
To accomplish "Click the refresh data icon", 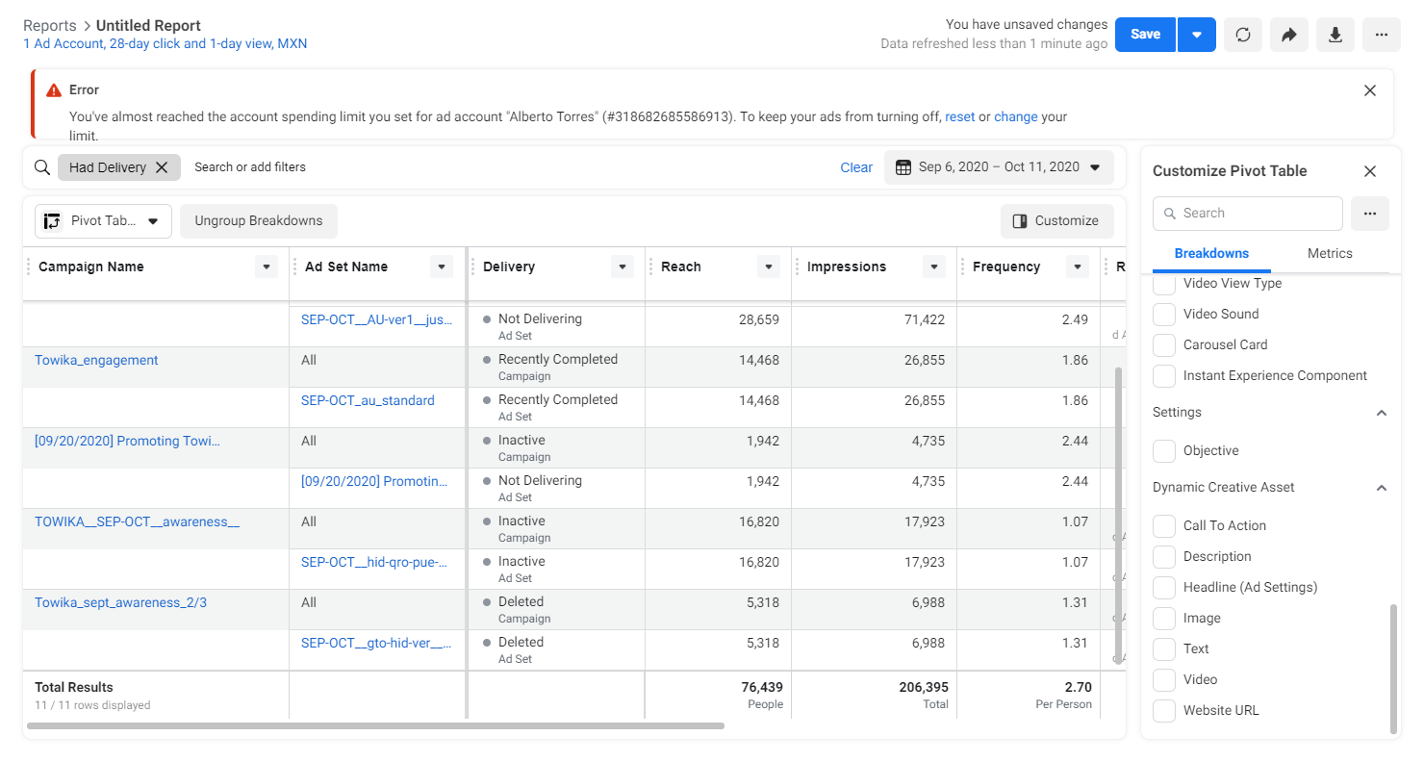I will (x=1243, y=35).
